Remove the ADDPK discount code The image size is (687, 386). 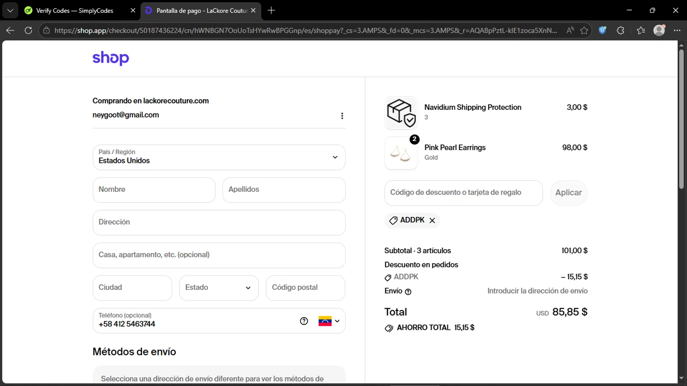432,220
